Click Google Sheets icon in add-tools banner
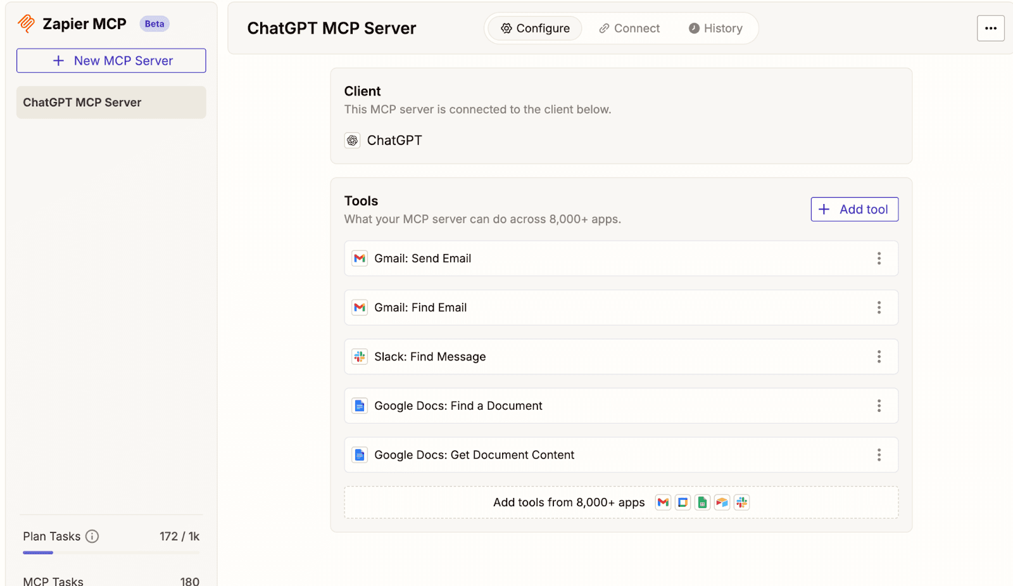 point(702,503)
